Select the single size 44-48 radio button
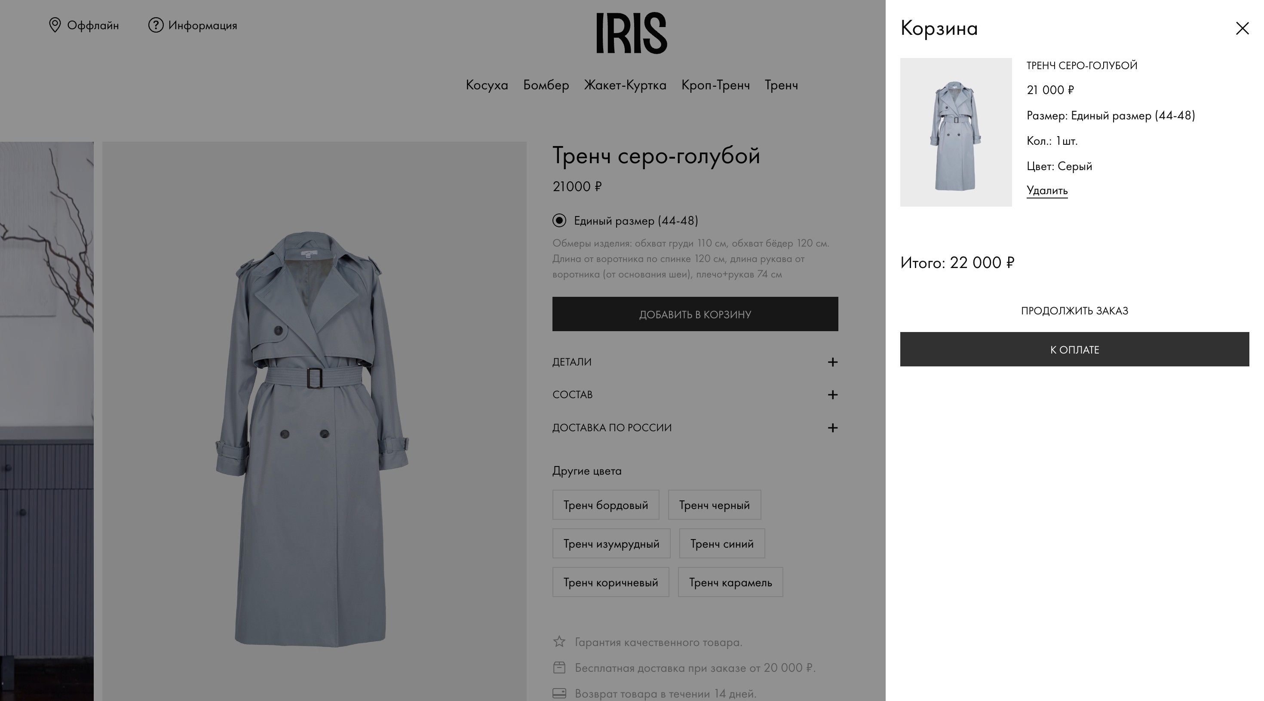Screen dimensions: 1264x701 [559, 221]
